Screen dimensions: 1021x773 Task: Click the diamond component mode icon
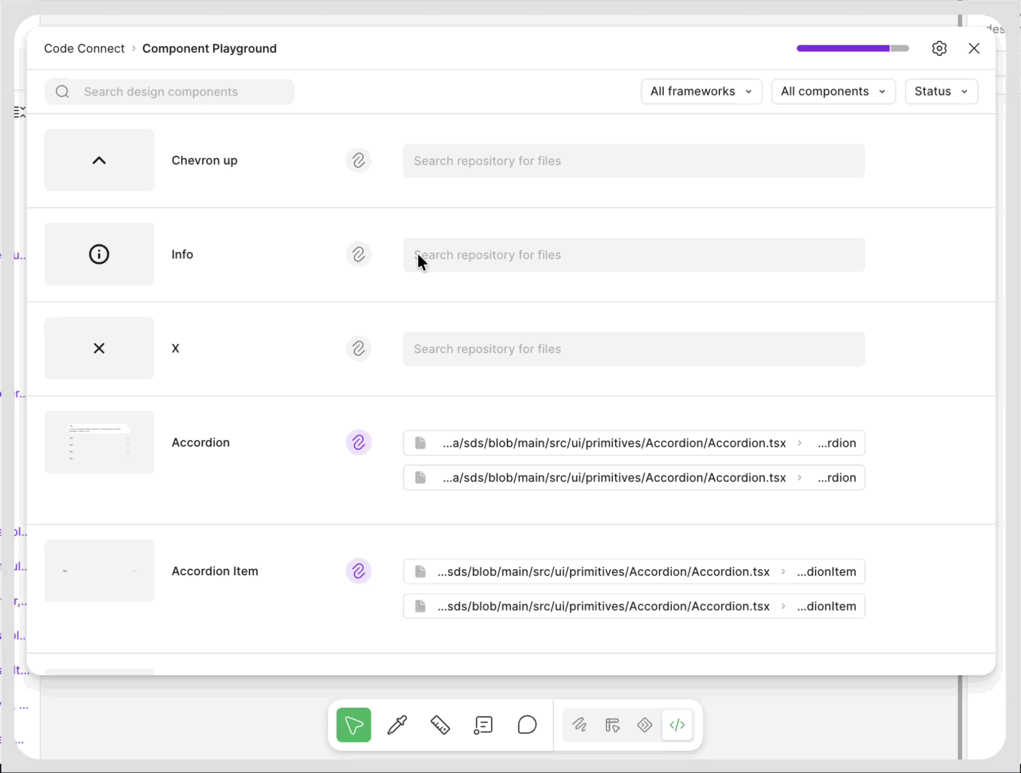point(645,725)
